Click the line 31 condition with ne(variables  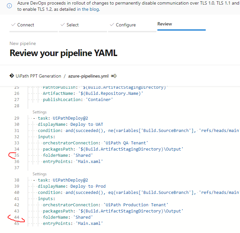(x=138, y=130)
